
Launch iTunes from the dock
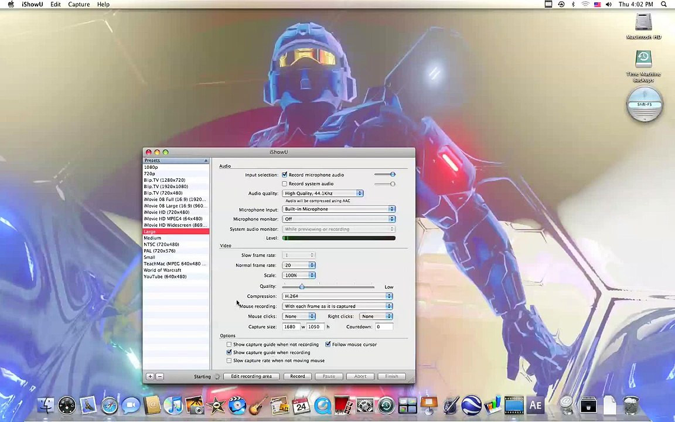point(173,405)
